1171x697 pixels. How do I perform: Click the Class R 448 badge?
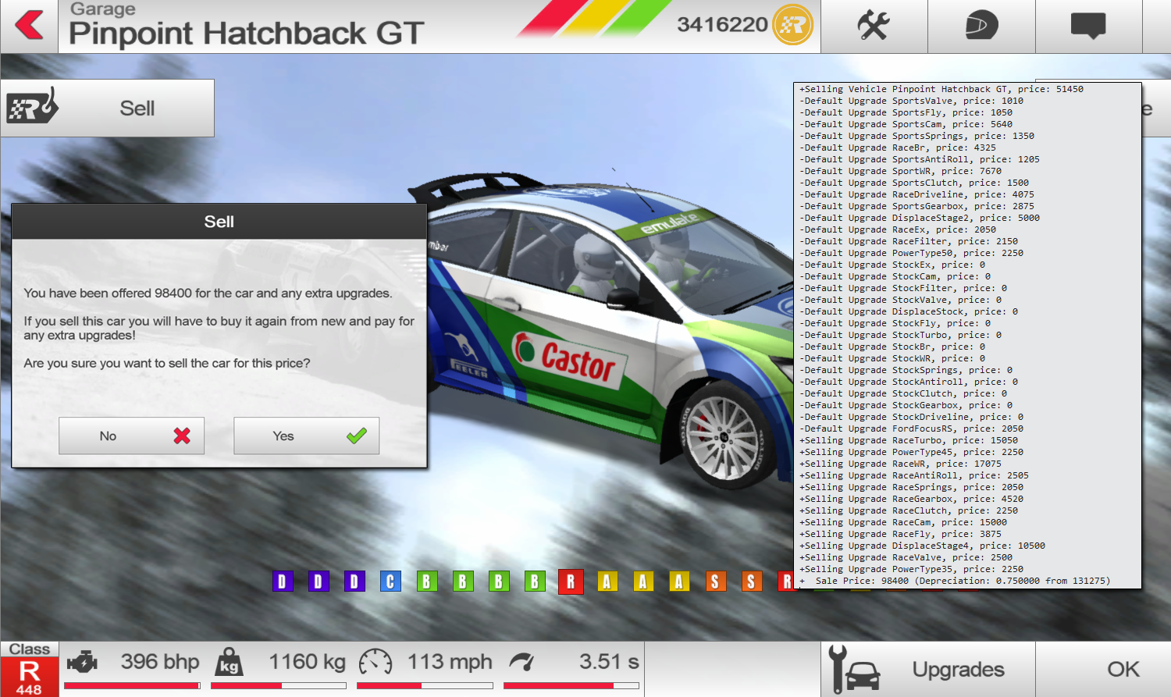29,670
